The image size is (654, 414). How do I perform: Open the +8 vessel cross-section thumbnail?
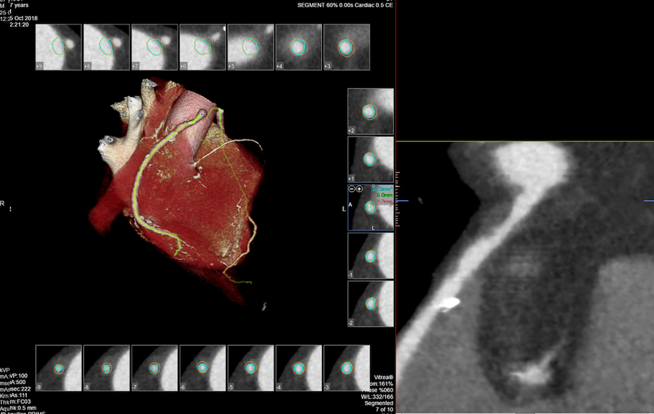coord(106,47)
